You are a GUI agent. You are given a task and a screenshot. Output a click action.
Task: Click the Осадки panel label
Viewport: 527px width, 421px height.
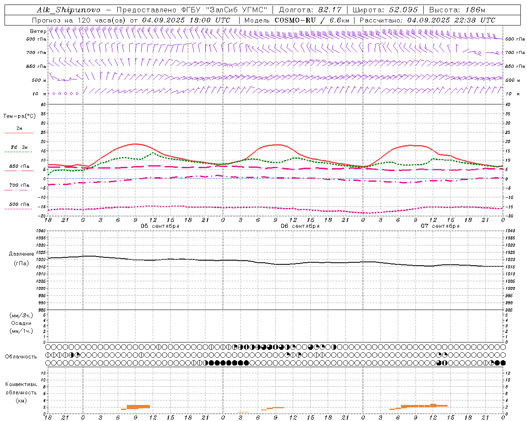(x=21, y=323)
